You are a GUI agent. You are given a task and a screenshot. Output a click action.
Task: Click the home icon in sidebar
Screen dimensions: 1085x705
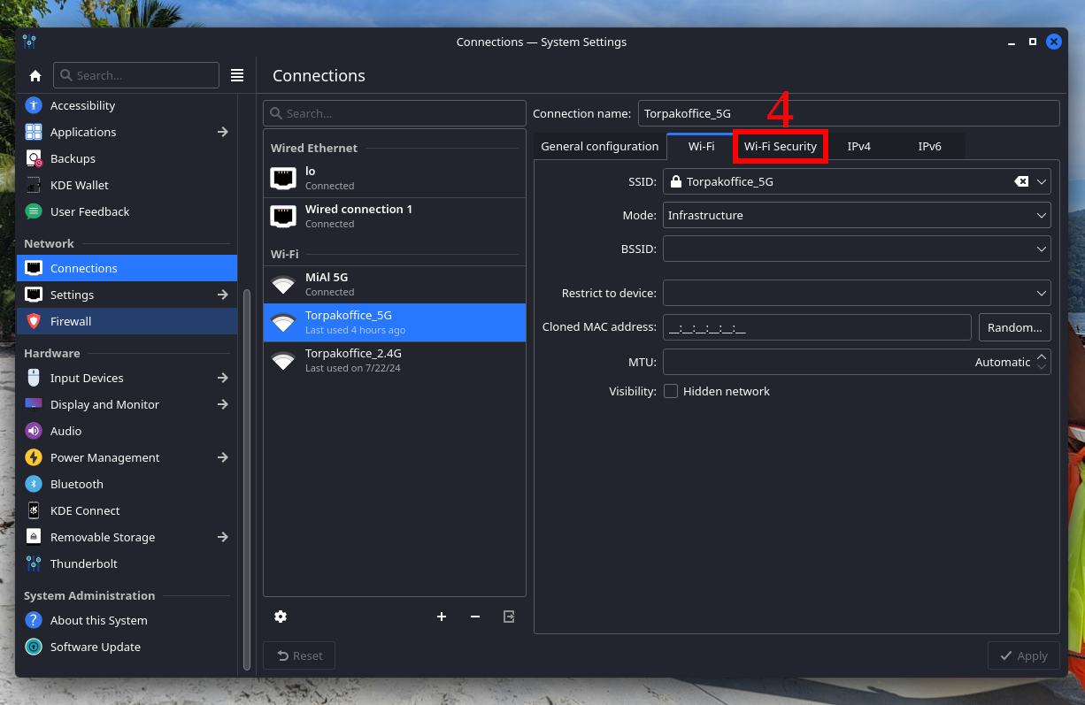(35, 76)
